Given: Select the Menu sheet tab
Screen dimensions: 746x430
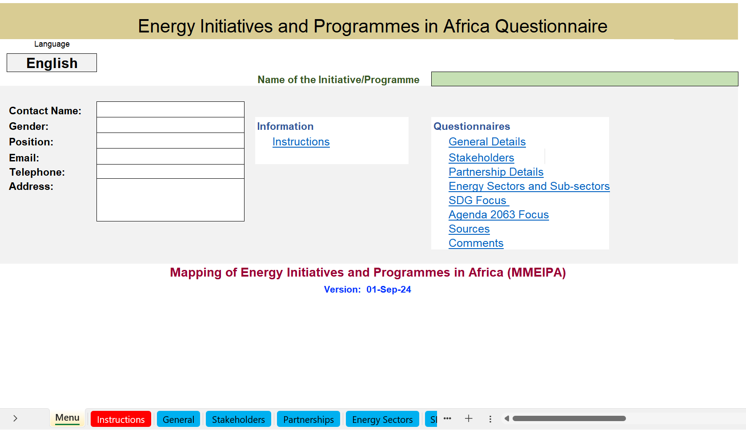Looking at the screenshot, I should (x=67, y=418).
